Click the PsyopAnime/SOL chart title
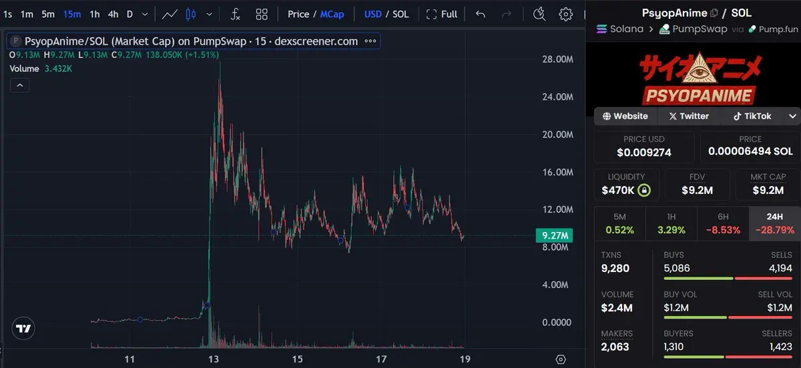 pos(191,41)
